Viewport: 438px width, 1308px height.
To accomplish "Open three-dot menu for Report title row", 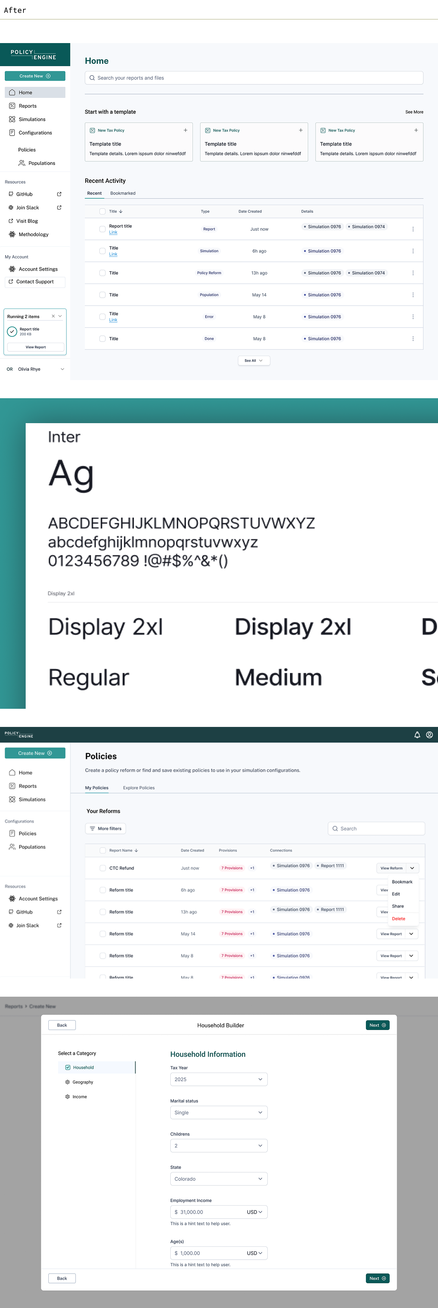I will click(x=413, y=229).
